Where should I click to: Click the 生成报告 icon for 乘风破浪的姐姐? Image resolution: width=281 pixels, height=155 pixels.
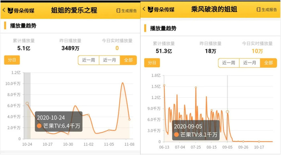(259, 10)
